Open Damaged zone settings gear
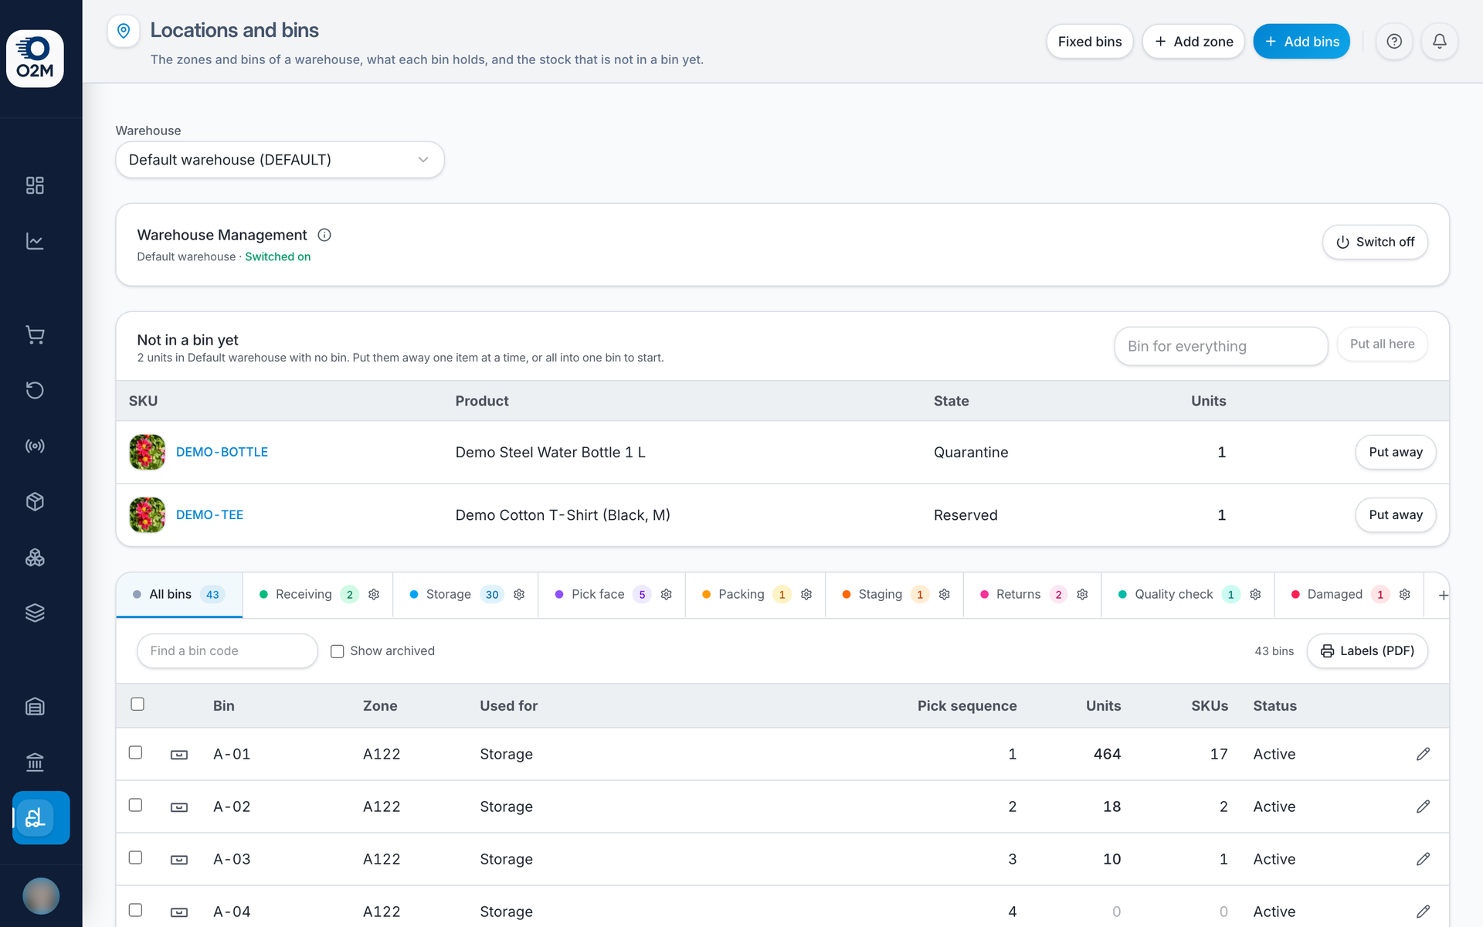 [x=1405, y=594]
